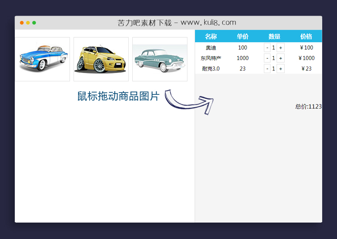Viewport: 337px width, 239px height.
Task: Click the 单价 column header
Action: 242,37
